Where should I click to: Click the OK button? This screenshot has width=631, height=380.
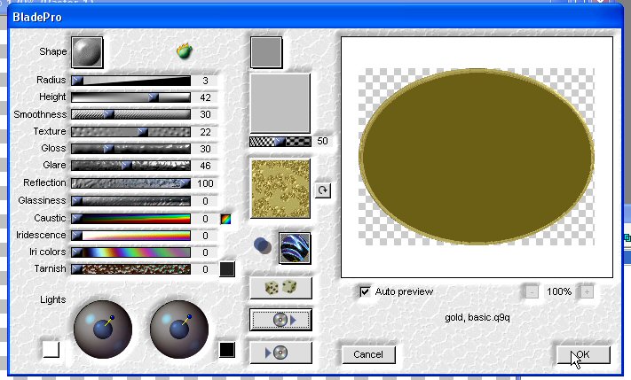click(583, 354)
